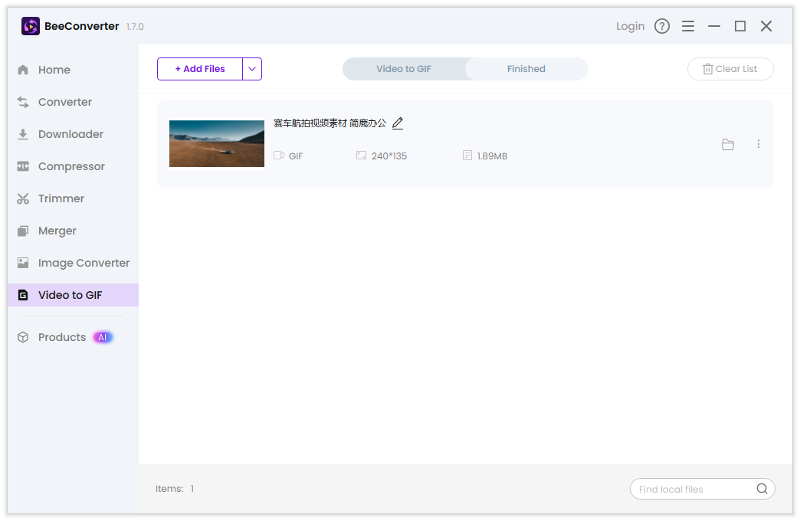Maximize the BeeConverter window
This screenshot has width=800, height=521.
(x=740, y=26)
